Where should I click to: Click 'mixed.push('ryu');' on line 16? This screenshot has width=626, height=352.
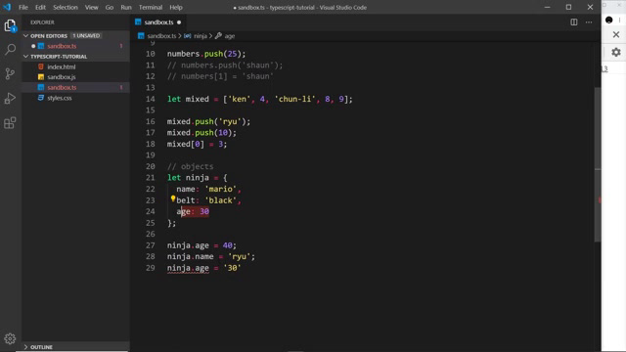[x=208, y=121]
